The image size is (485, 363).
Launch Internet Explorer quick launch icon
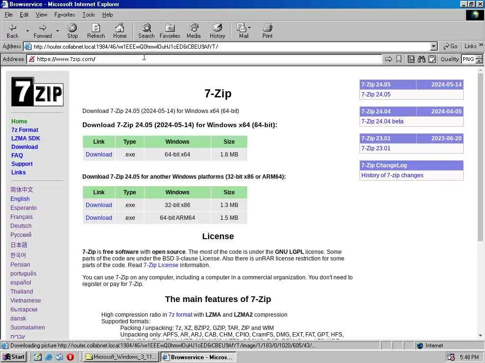point(49,357)
